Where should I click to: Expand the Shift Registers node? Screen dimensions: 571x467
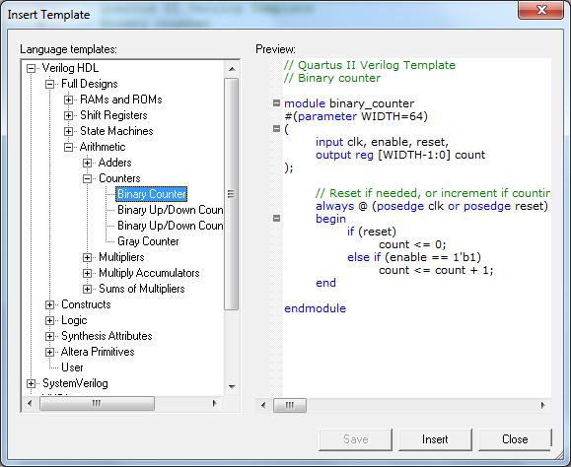coord(68,115)
